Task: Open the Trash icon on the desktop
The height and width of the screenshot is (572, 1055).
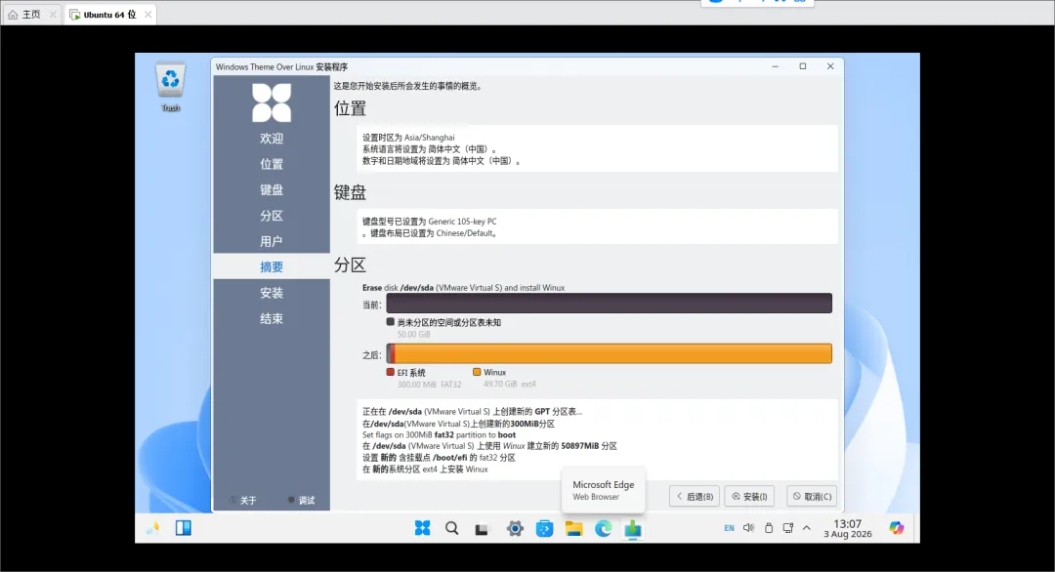Action: pyautogui.click(x=170, y=87)
